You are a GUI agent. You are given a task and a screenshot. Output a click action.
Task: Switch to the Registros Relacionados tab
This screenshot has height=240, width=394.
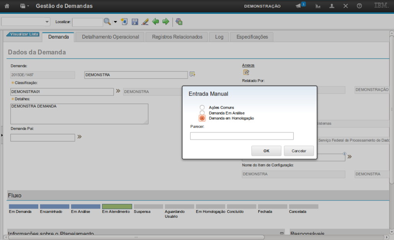tap(177, 37)
